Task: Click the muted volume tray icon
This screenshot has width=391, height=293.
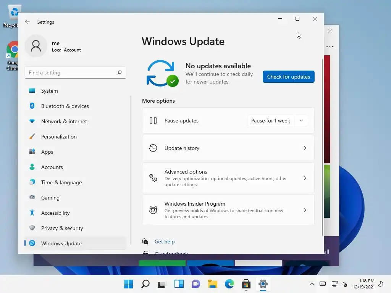Action: pos(344,284)
